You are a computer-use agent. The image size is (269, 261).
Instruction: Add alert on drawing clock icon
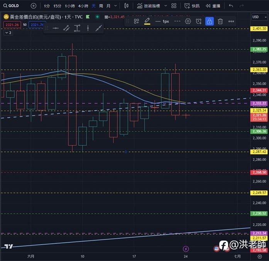(199, 22)
